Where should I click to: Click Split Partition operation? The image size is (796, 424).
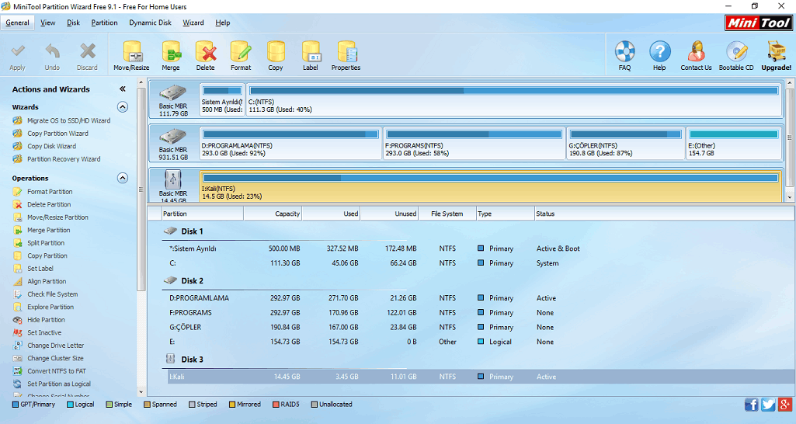point(46,243)
